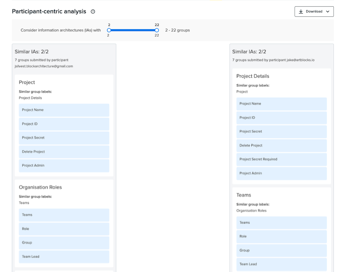Select Delete Project in jake's Project Details group

coord(282,145)
